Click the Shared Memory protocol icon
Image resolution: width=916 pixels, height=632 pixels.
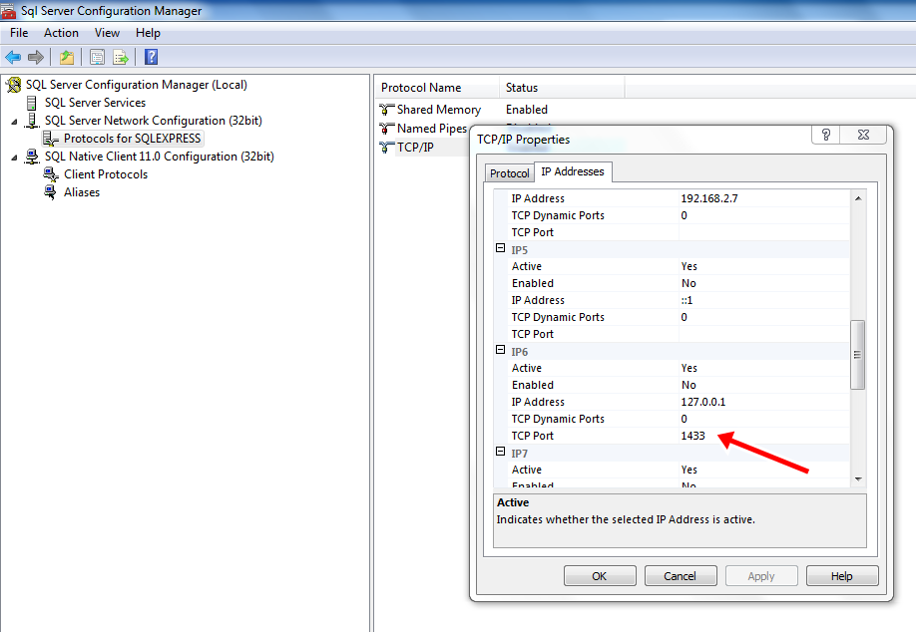coord(387,109)
